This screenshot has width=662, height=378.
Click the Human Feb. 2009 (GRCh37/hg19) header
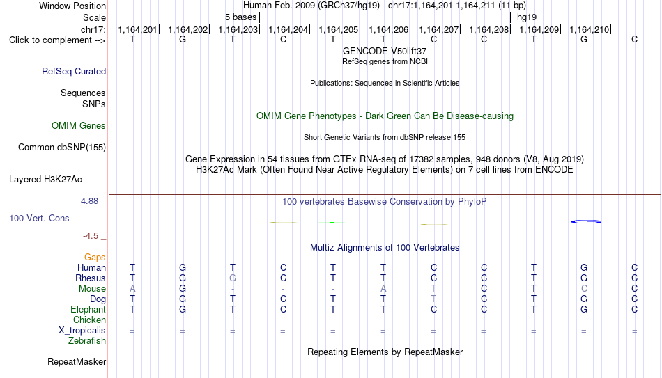click(311, 6)
